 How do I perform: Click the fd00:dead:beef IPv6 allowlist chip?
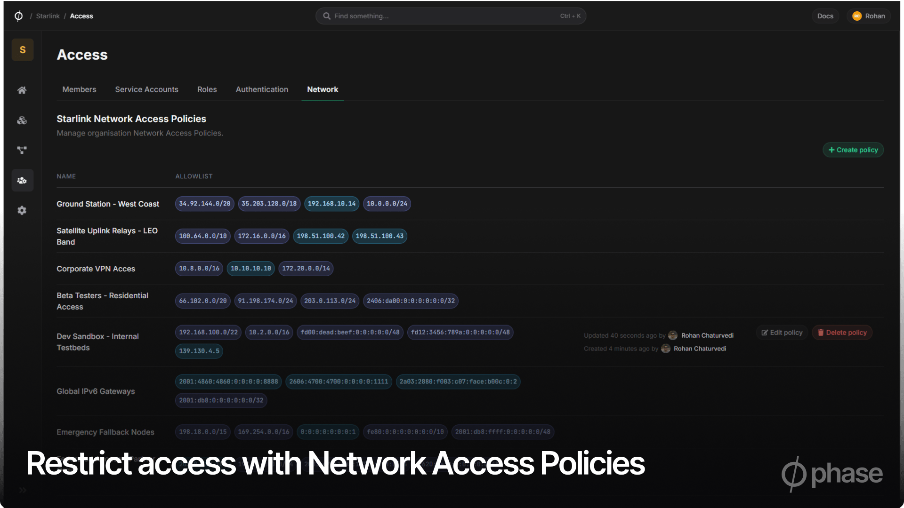(x=350, y=333)
